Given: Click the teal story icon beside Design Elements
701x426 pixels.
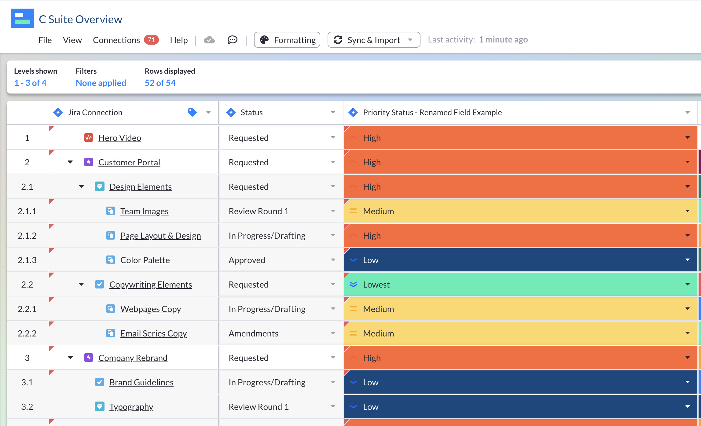Looking at the screenshot, I should pos(100,186).
